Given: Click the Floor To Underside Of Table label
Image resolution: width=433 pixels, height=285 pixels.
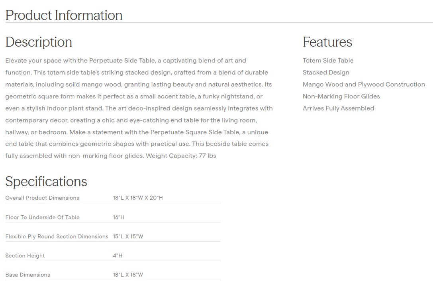Looking at the screenshot, I should [42, 217].
